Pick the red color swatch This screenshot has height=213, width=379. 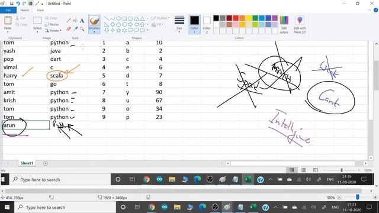[236, 18]
